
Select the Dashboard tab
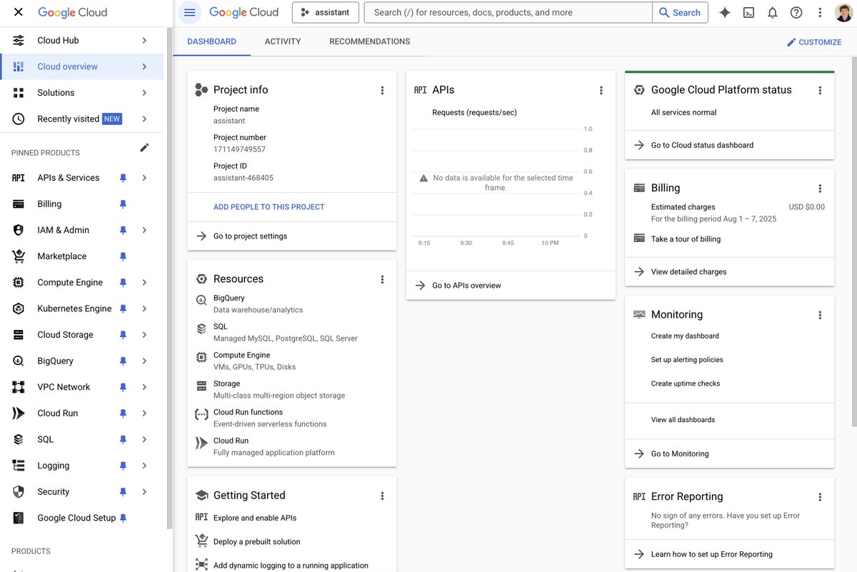coord(212,41)
